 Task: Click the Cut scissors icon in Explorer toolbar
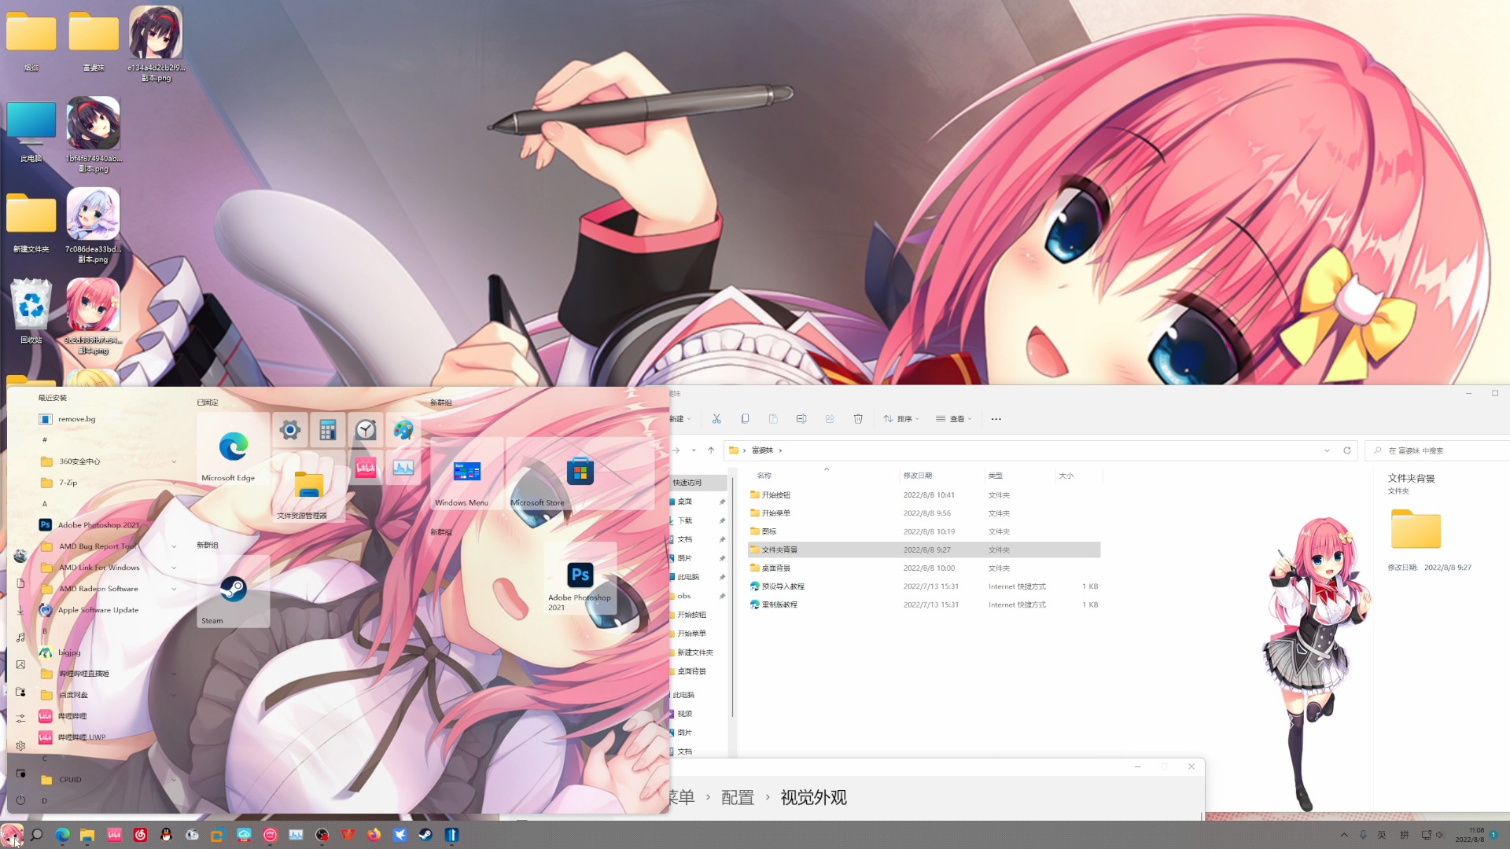tap(716, 419)
